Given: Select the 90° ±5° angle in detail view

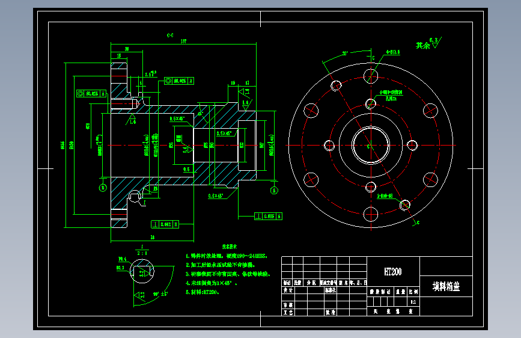Looking at the screenshot, I should (x=161, y=294).
